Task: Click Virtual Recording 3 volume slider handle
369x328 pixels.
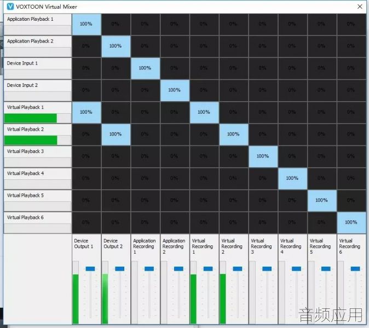Action: click(x=267, y=268)
